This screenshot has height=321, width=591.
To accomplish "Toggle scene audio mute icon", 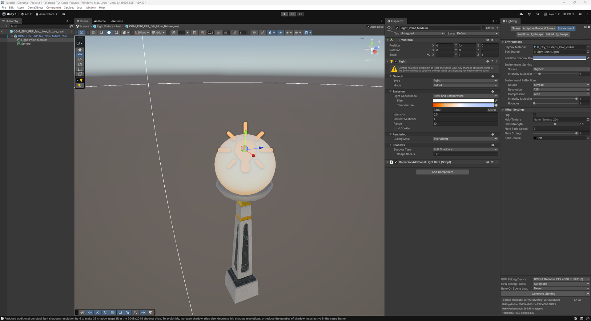I will (x=262, y=33).
